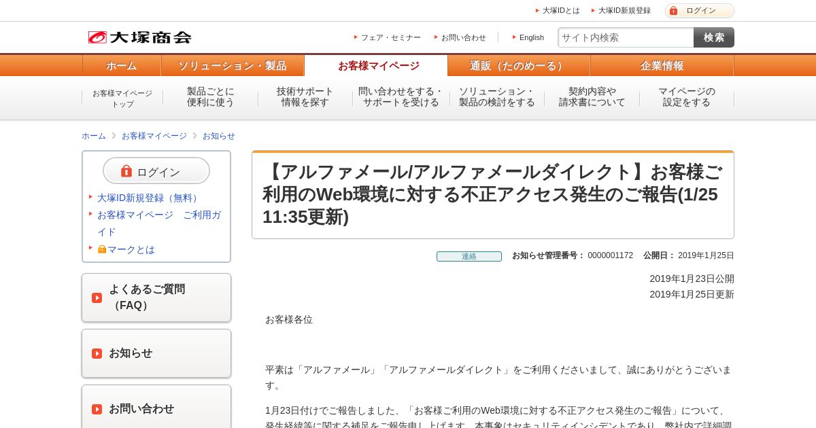Click the Otsuka Shokai logo
The image size is (816, 428).
click(x=139, y=37)
